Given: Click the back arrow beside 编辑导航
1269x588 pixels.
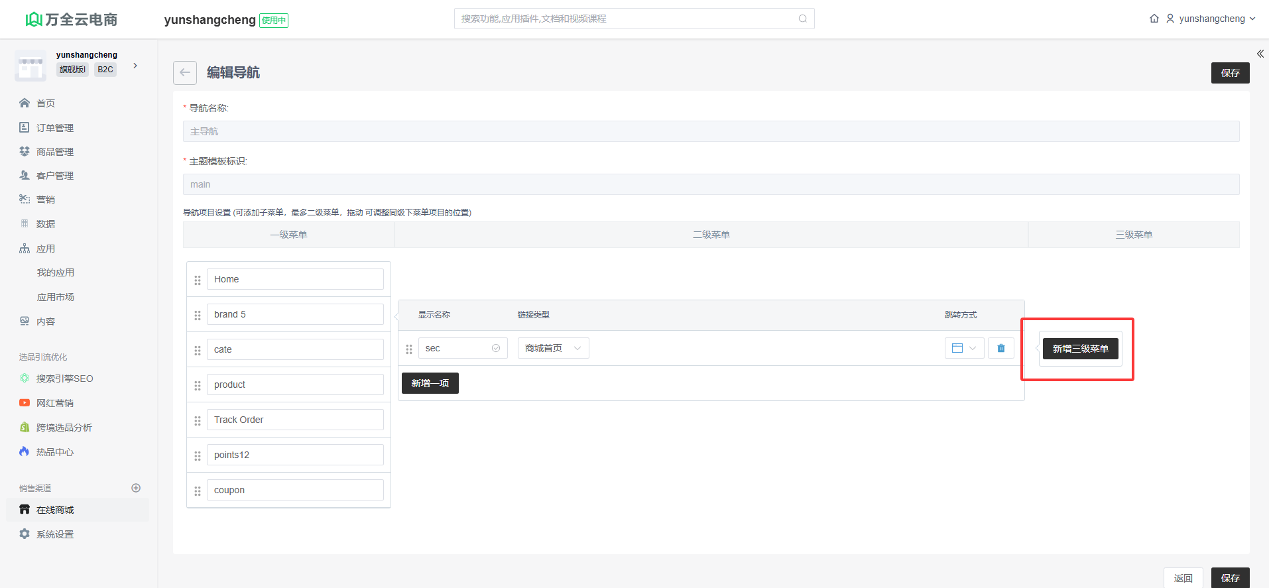Looking at the screenshot, I should tap(184, 73).
